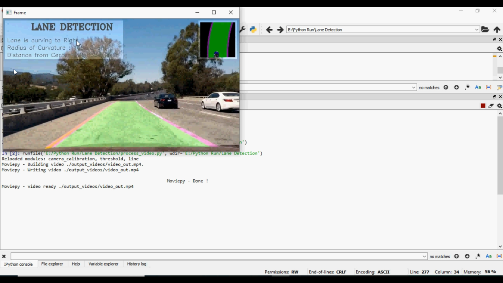Expand the find text field history dropdown
Viewport: 503px width, 283px height.
click(413, 88)
